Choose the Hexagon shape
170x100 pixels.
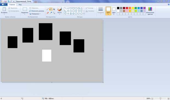point(73,11)
